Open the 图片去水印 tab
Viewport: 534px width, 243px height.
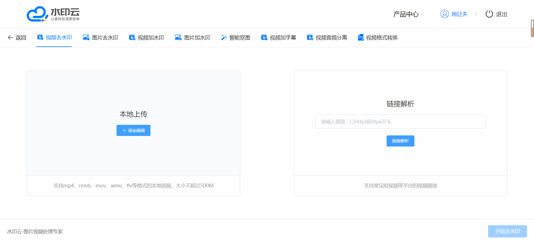100,38
